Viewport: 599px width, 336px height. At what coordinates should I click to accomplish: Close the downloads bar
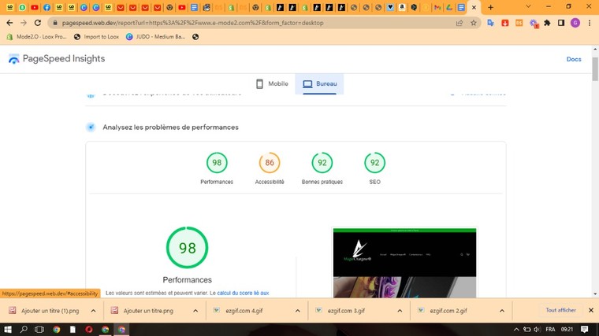coord(591,311)
